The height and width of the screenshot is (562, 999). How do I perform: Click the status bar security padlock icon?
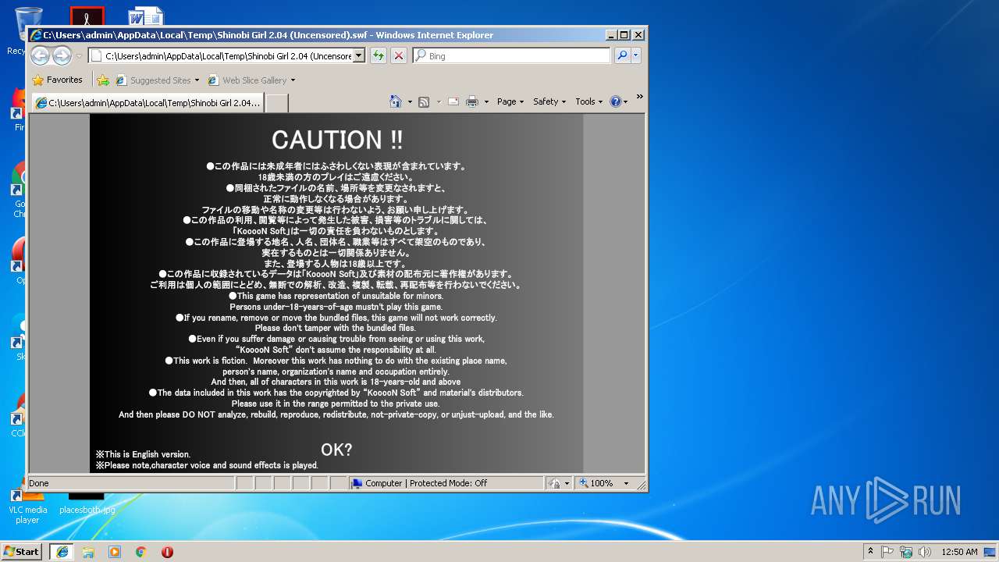(554, 483)
